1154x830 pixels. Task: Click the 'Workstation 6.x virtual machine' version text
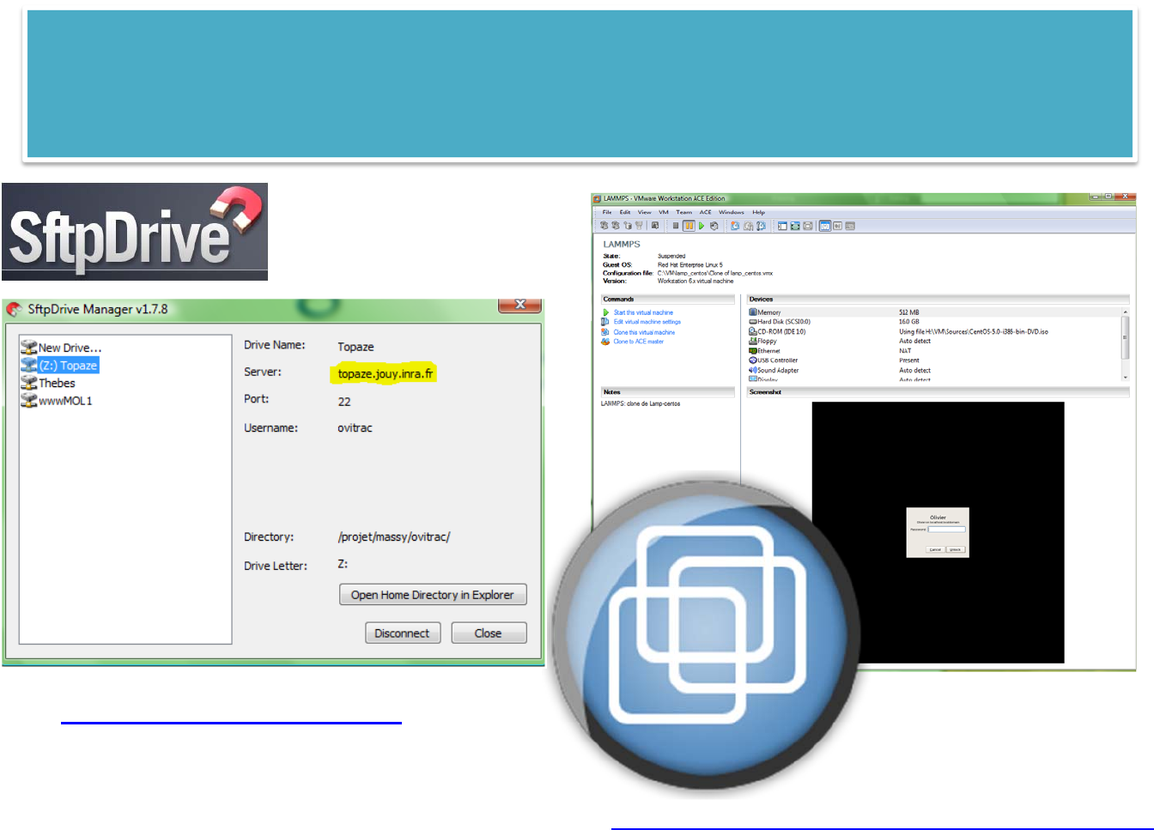coord(695,281)
